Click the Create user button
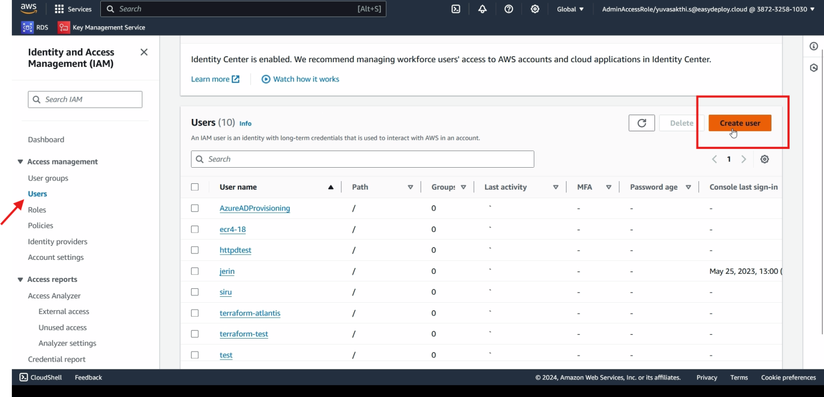Viewport: 824px width, 397px height. [739, 123]
